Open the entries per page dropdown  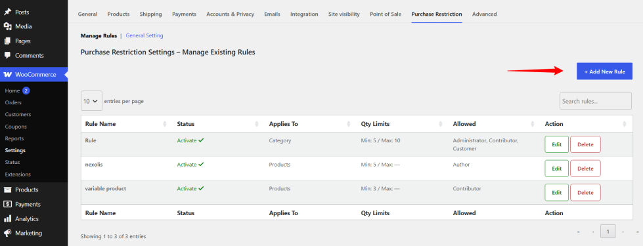pos(91,100)
